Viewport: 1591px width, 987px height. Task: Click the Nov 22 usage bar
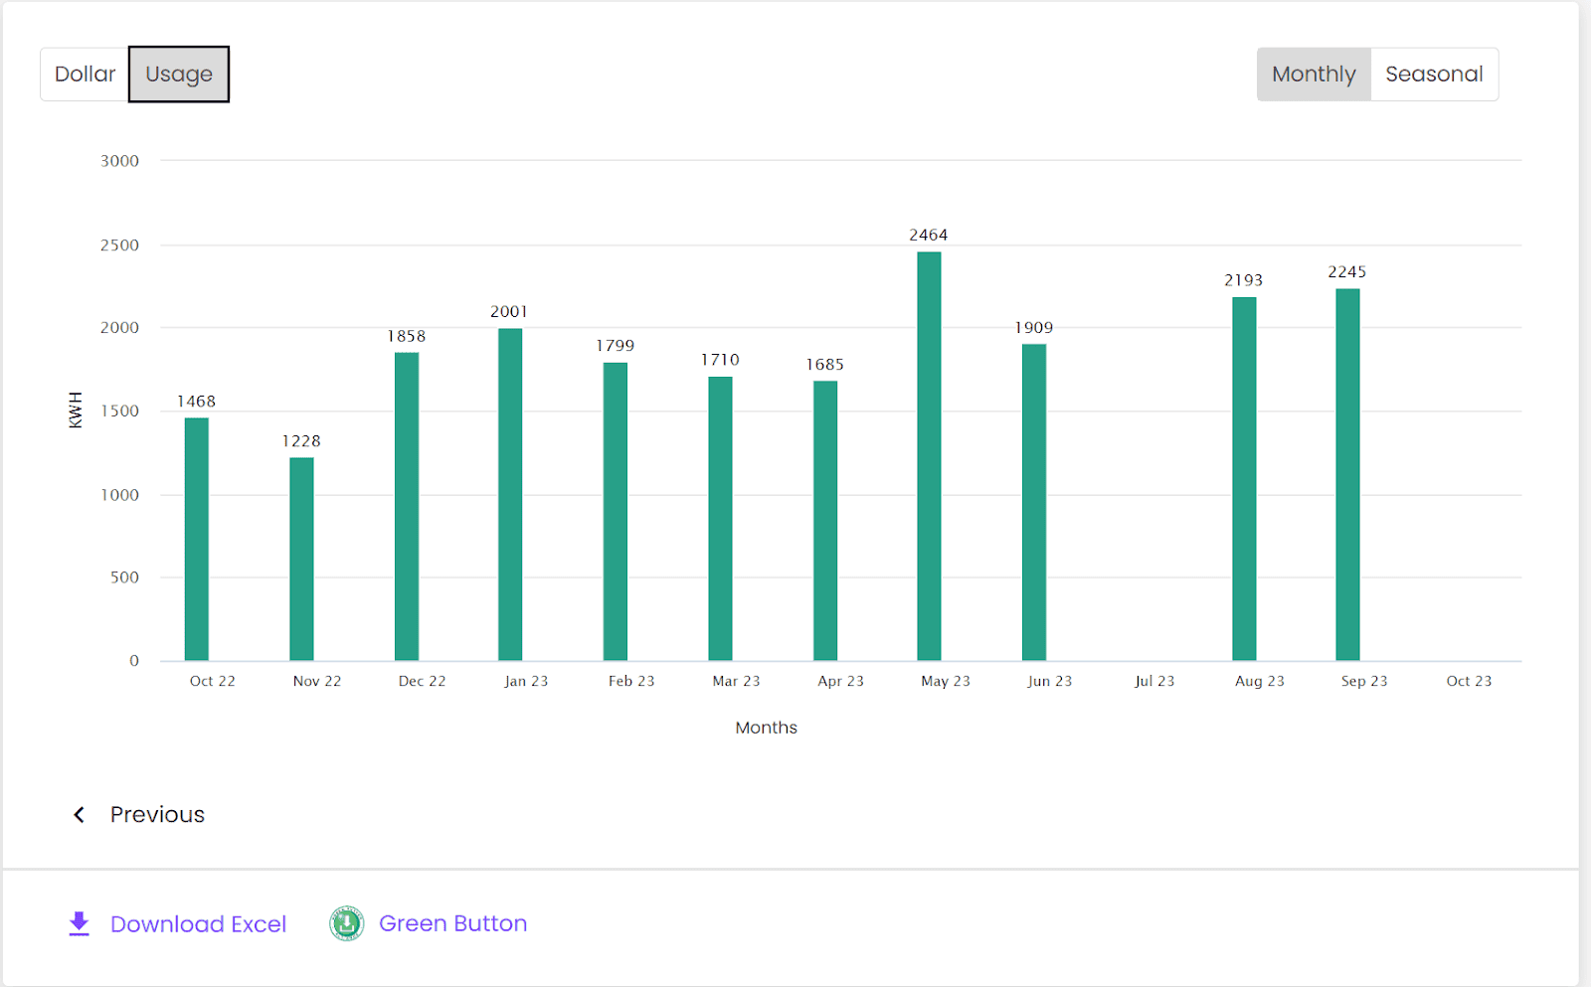301,559
